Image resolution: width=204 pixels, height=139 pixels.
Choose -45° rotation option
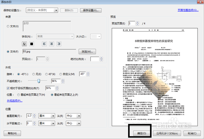[x=18, y=74]
